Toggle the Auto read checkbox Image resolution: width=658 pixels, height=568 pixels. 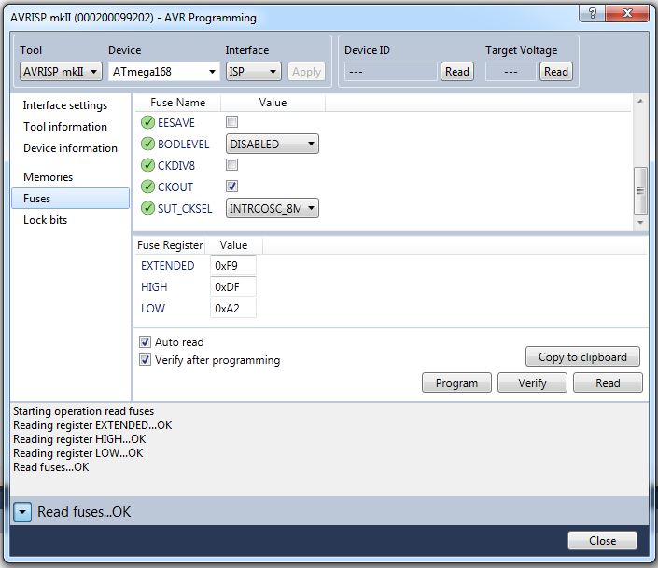click(146, 342)
